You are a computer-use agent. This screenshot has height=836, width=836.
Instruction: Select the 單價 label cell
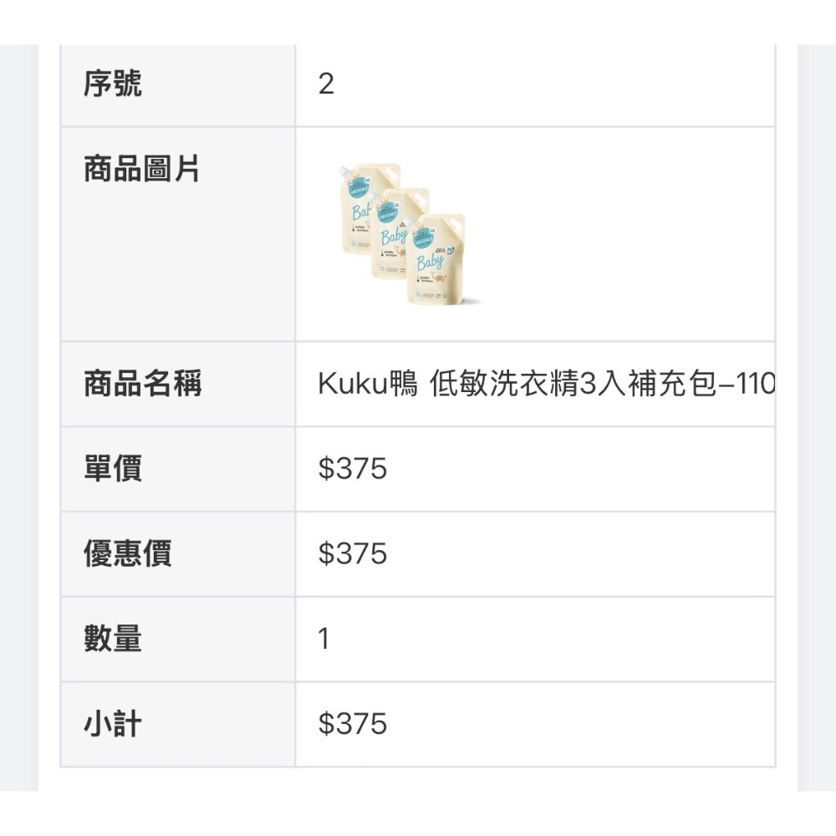pos(178,469)
